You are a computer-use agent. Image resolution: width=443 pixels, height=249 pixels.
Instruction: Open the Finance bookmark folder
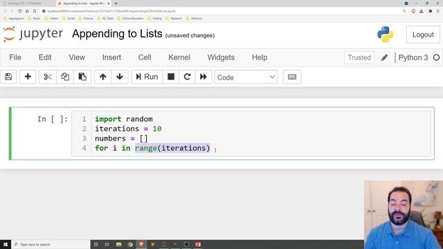[86, 19]
